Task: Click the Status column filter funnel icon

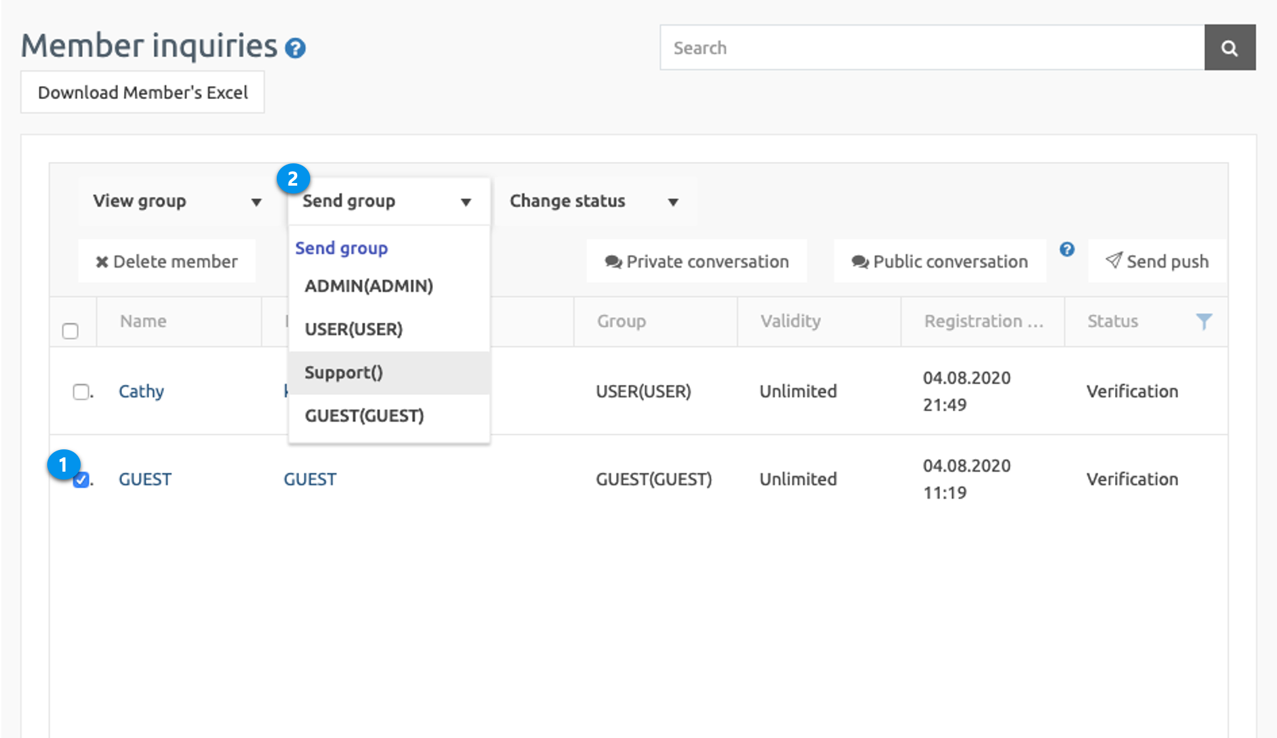Action: click(1204, 321)
